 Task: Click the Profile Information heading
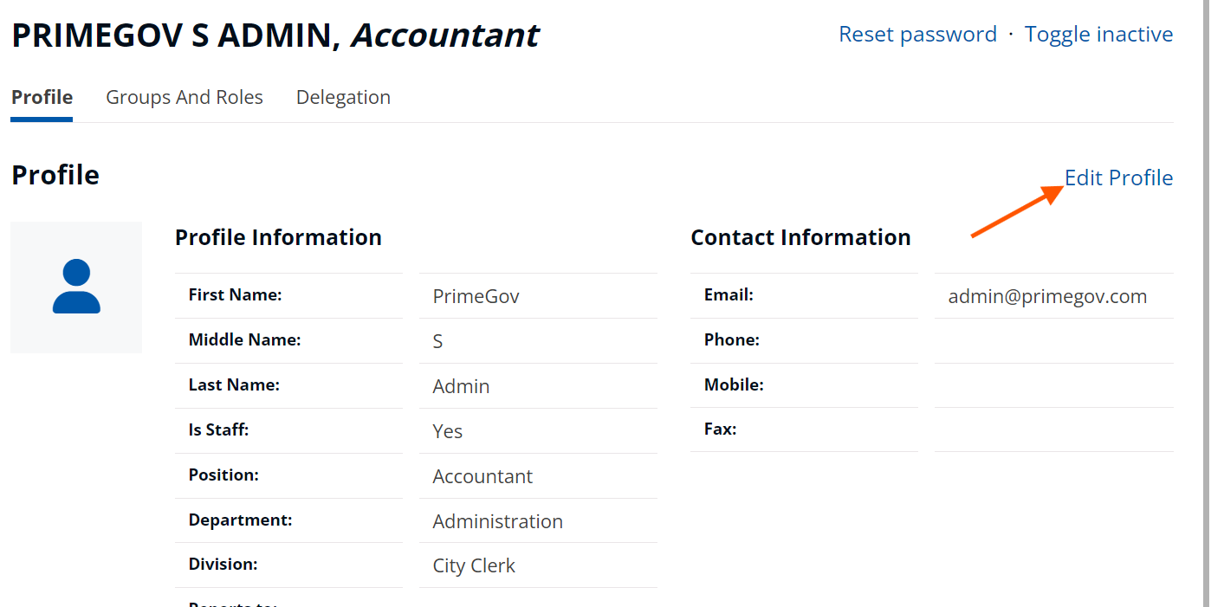(x=278, y=237)
